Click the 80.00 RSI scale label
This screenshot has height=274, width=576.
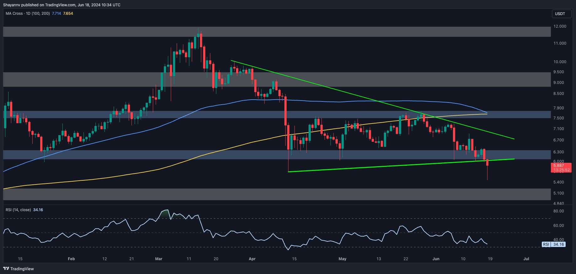(x=558, y=211)
